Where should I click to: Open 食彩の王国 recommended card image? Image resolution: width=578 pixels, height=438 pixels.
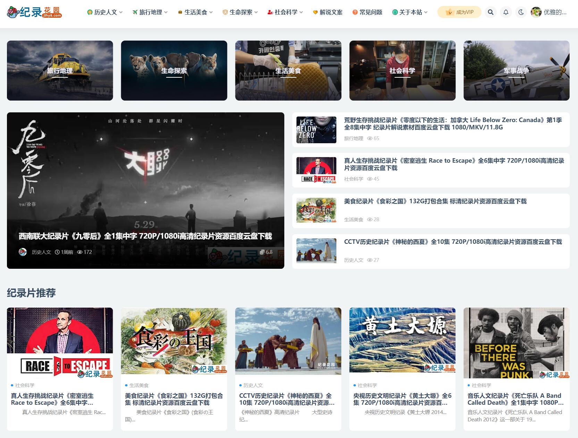pos(174,341)
